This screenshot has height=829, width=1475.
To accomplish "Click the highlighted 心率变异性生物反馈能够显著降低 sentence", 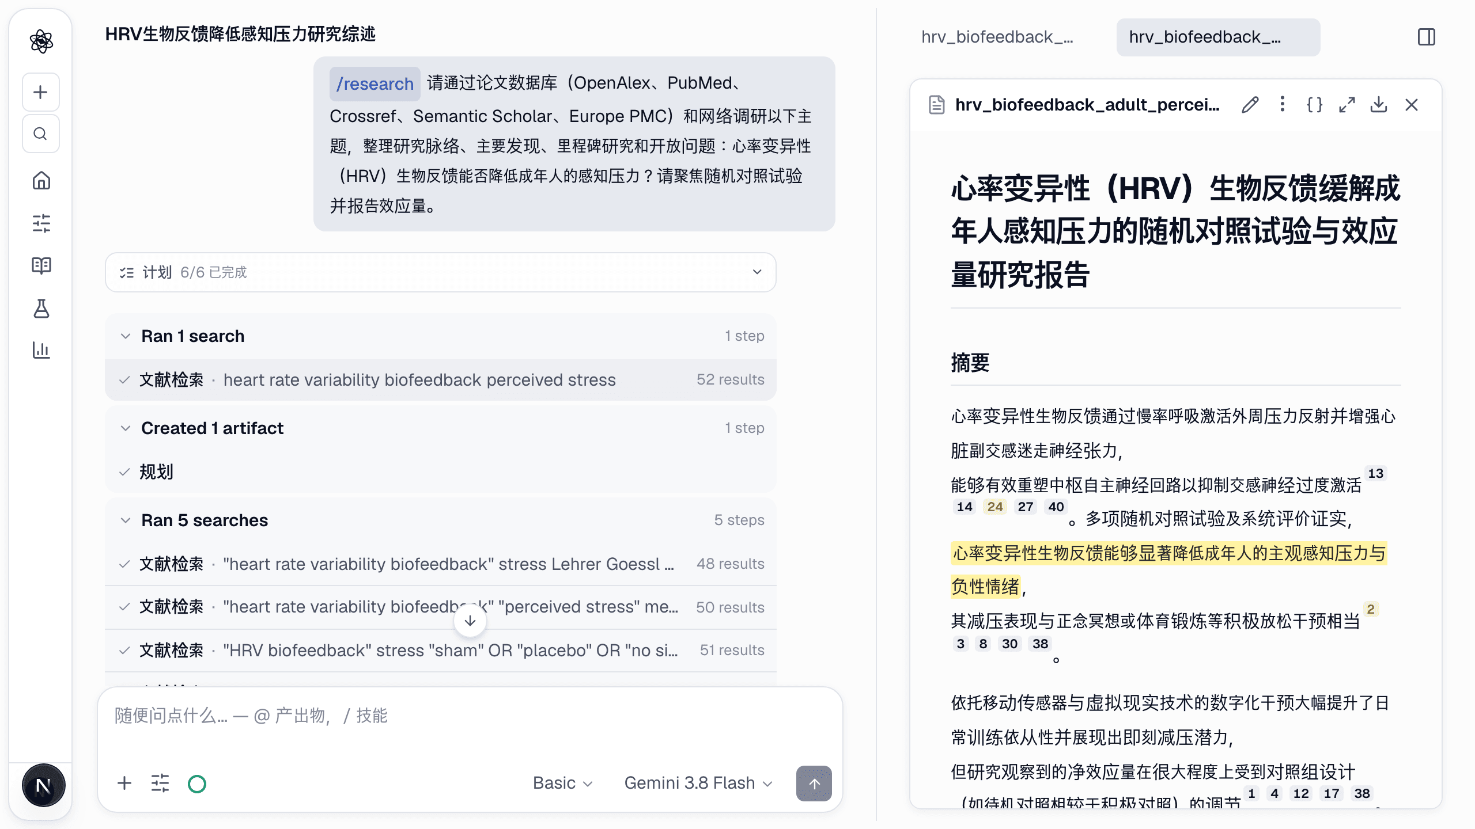I will point(1168,554).
